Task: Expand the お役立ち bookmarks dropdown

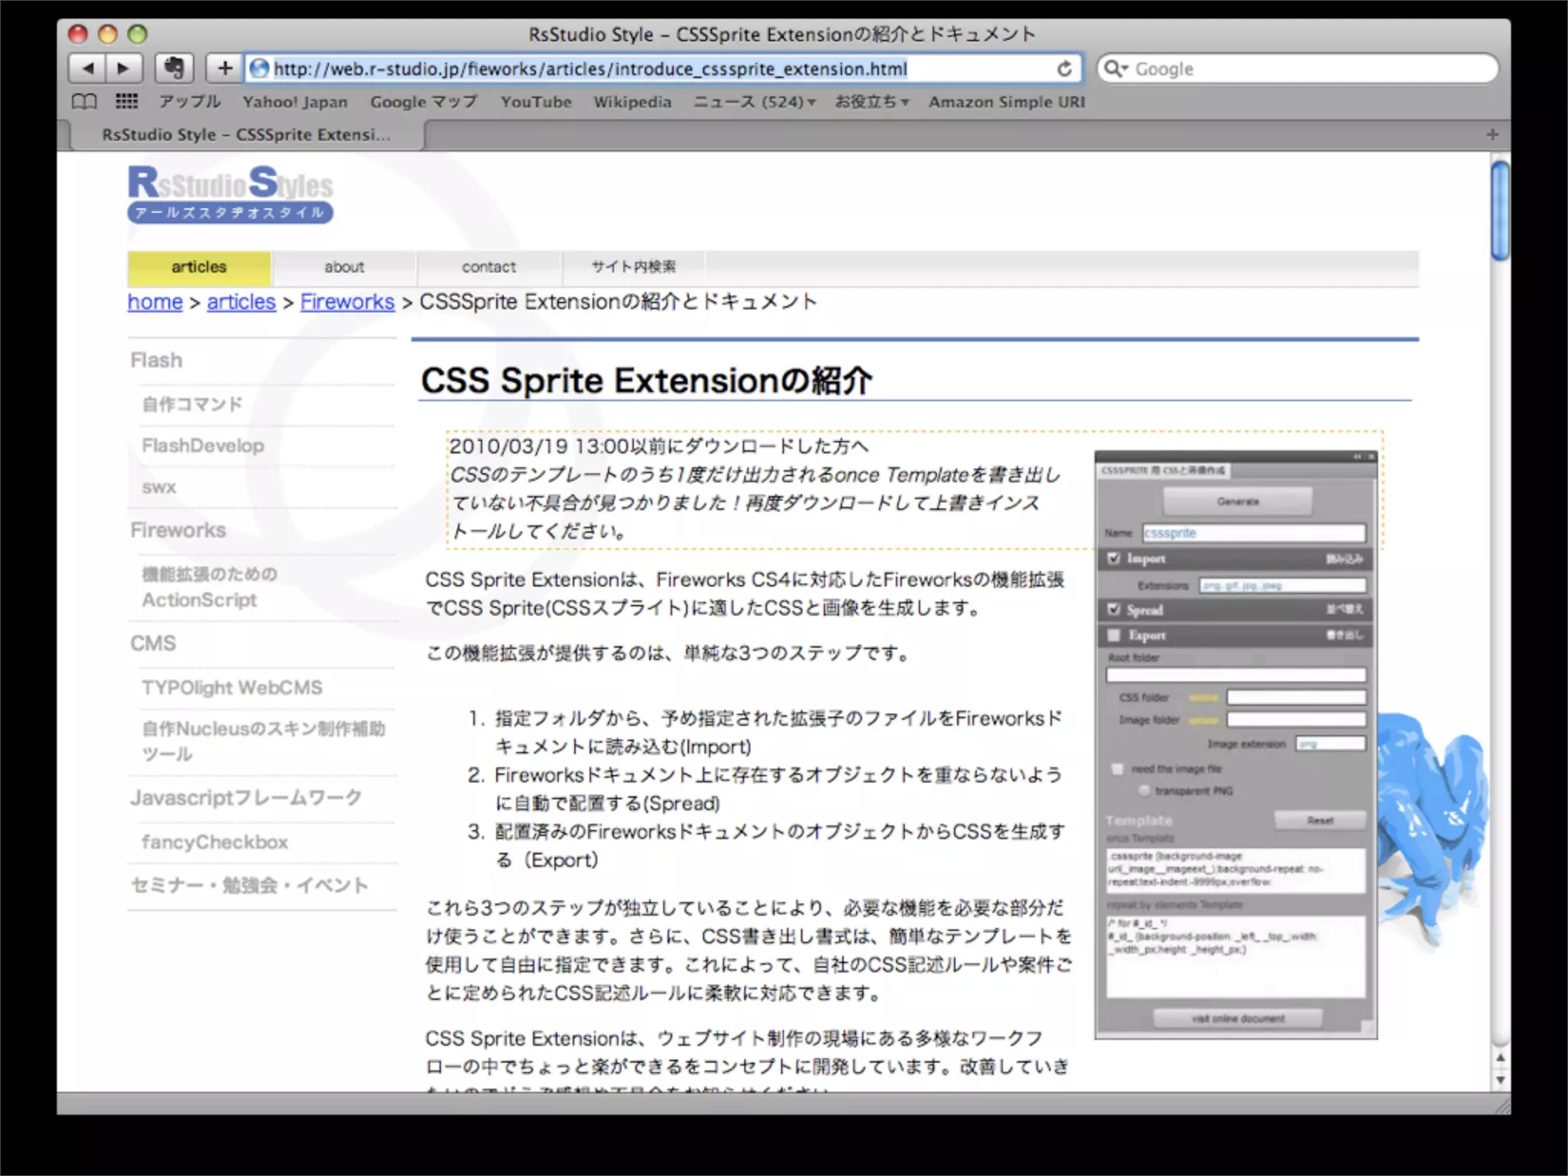Action: tap(872, 102)
